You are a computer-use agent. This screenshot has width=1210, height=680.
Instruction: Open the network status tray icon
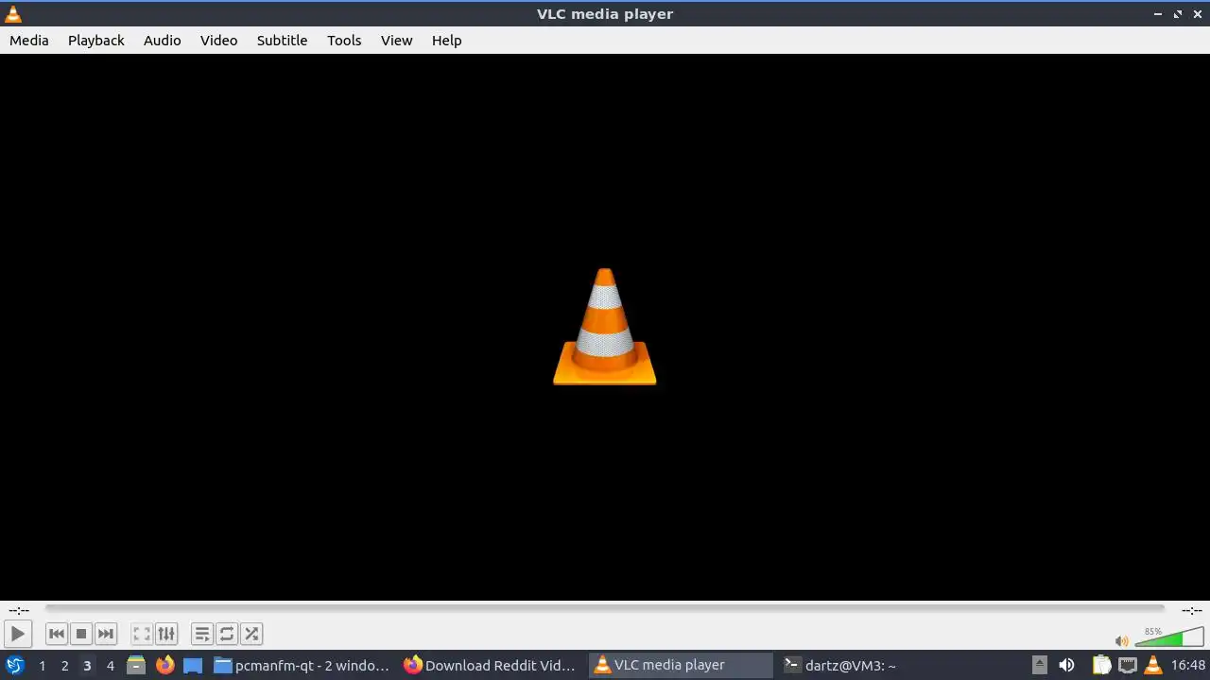pos(1128,665)
